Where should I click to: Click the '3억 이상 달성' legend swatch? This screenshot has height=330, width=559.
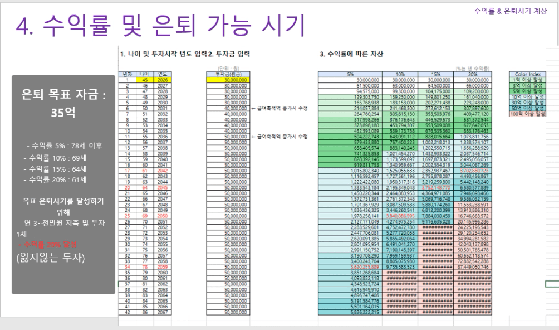point(528,86)
